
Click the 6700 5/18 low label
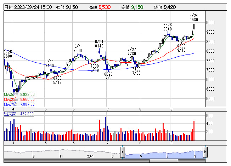(57, 80)
